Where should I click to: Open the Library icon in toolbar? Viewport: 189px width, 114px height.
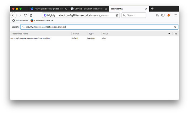[157, 15]
